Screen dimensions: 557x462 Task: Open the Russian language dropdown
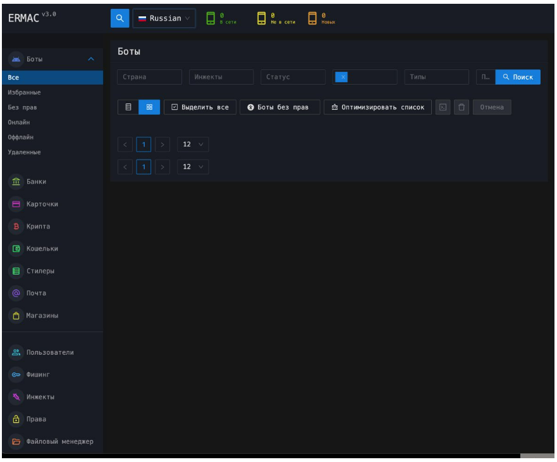coord(164,18)
